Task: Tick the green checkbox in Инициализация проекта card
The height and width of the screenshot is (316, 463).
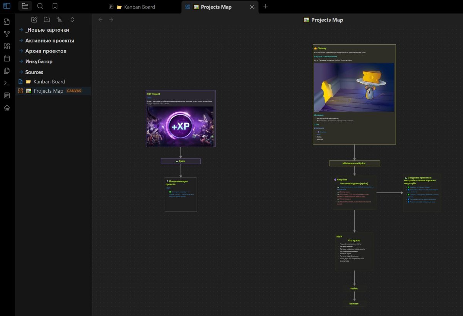Action: 170,192
